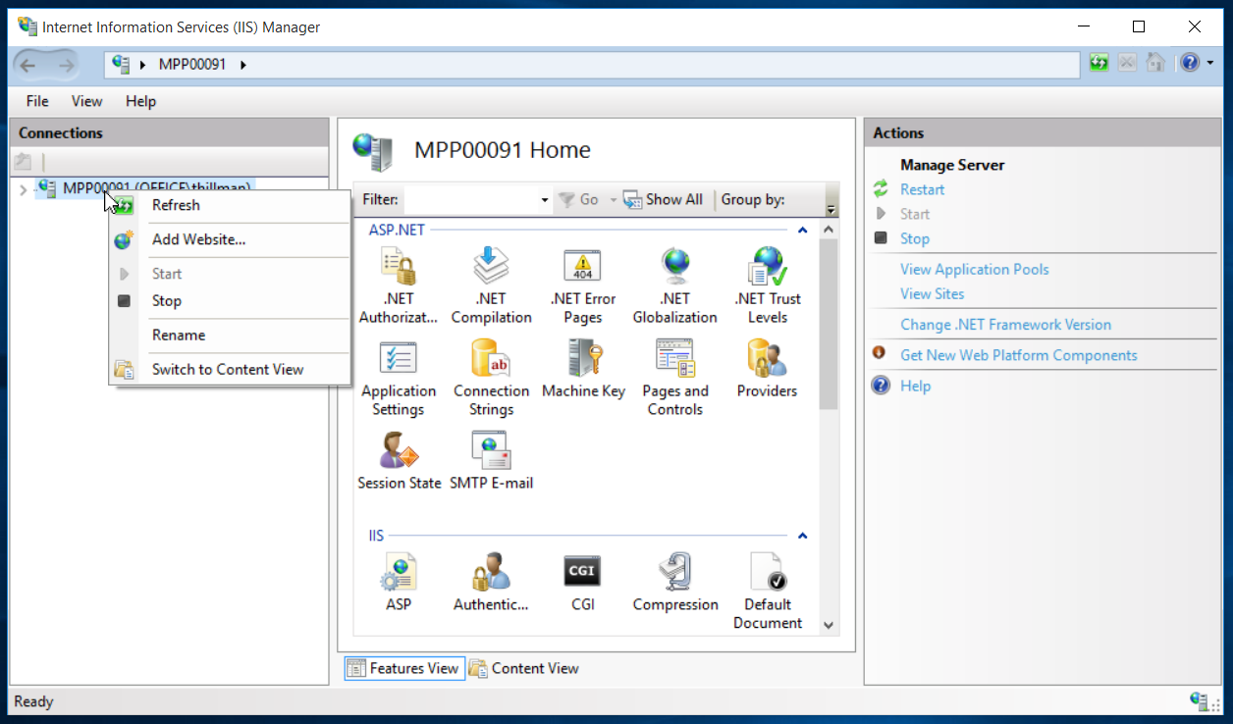Screen dimensions: 1233x724
Task: Collapse the IIS group section
Action: click(802, 537)
